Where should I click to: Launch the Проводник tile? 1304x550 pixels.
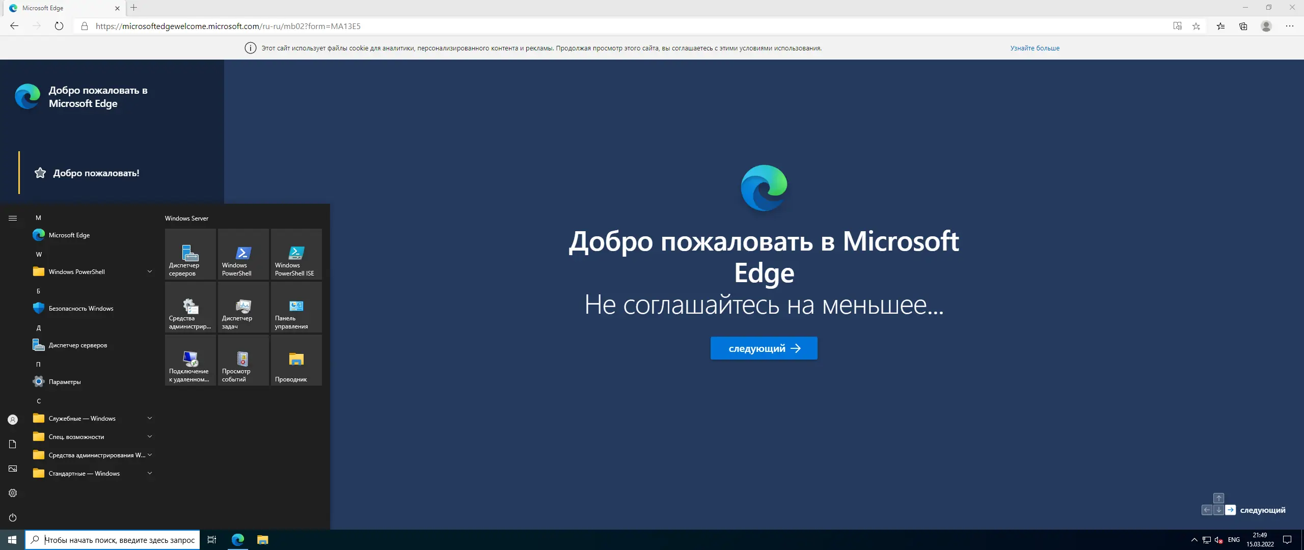296,360
